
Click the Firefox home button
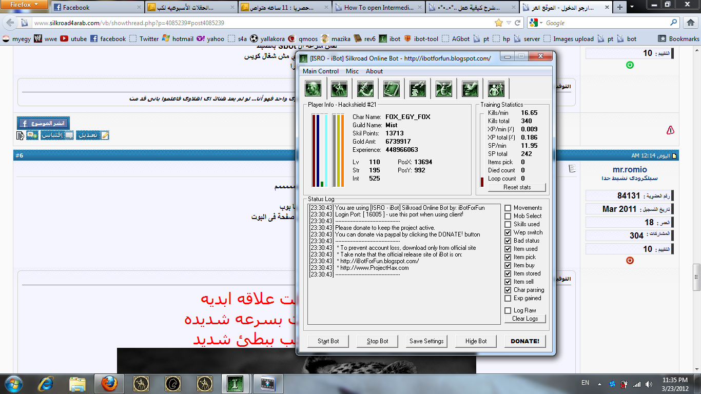pyautogui.click(x=690, y=23)
